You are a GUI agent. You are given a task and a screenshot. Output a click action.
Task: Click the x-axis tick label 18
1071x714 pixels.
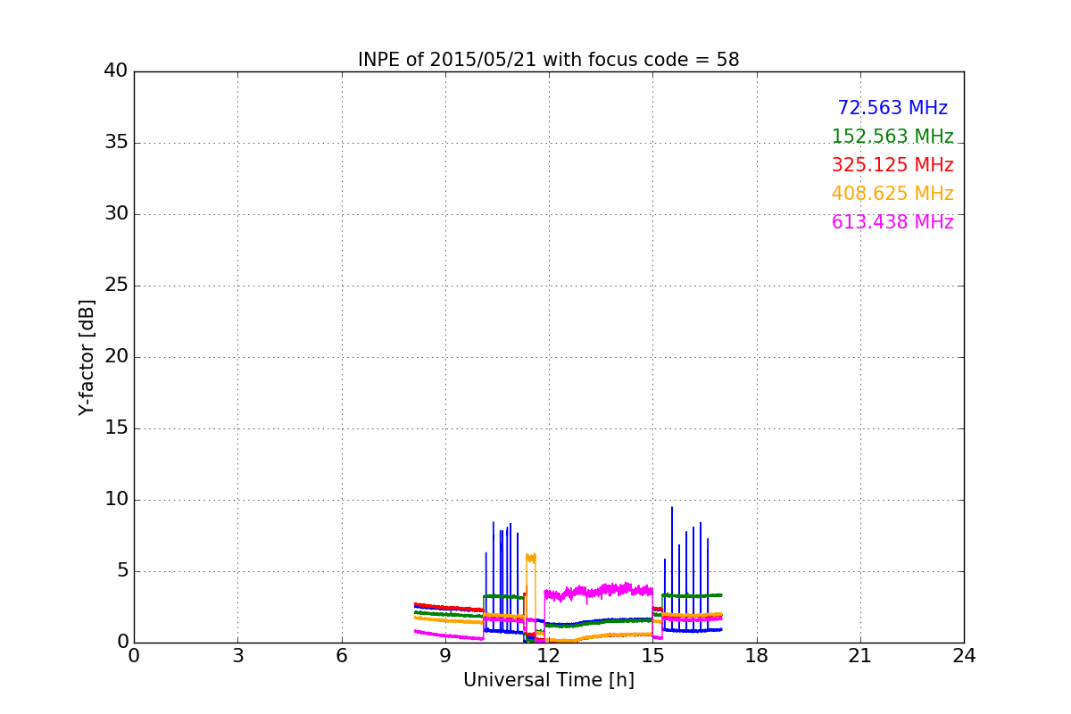point(757,656)
